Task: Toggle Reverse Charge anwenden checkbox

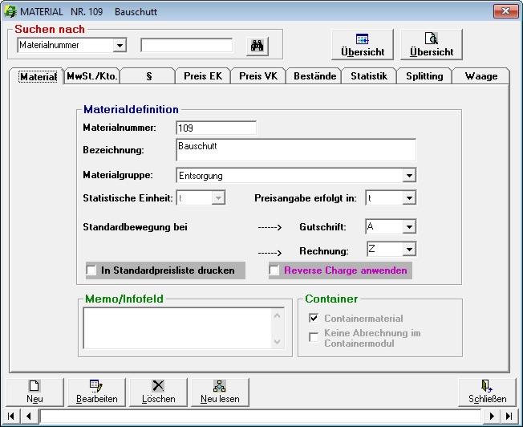Action: (274, 270)
